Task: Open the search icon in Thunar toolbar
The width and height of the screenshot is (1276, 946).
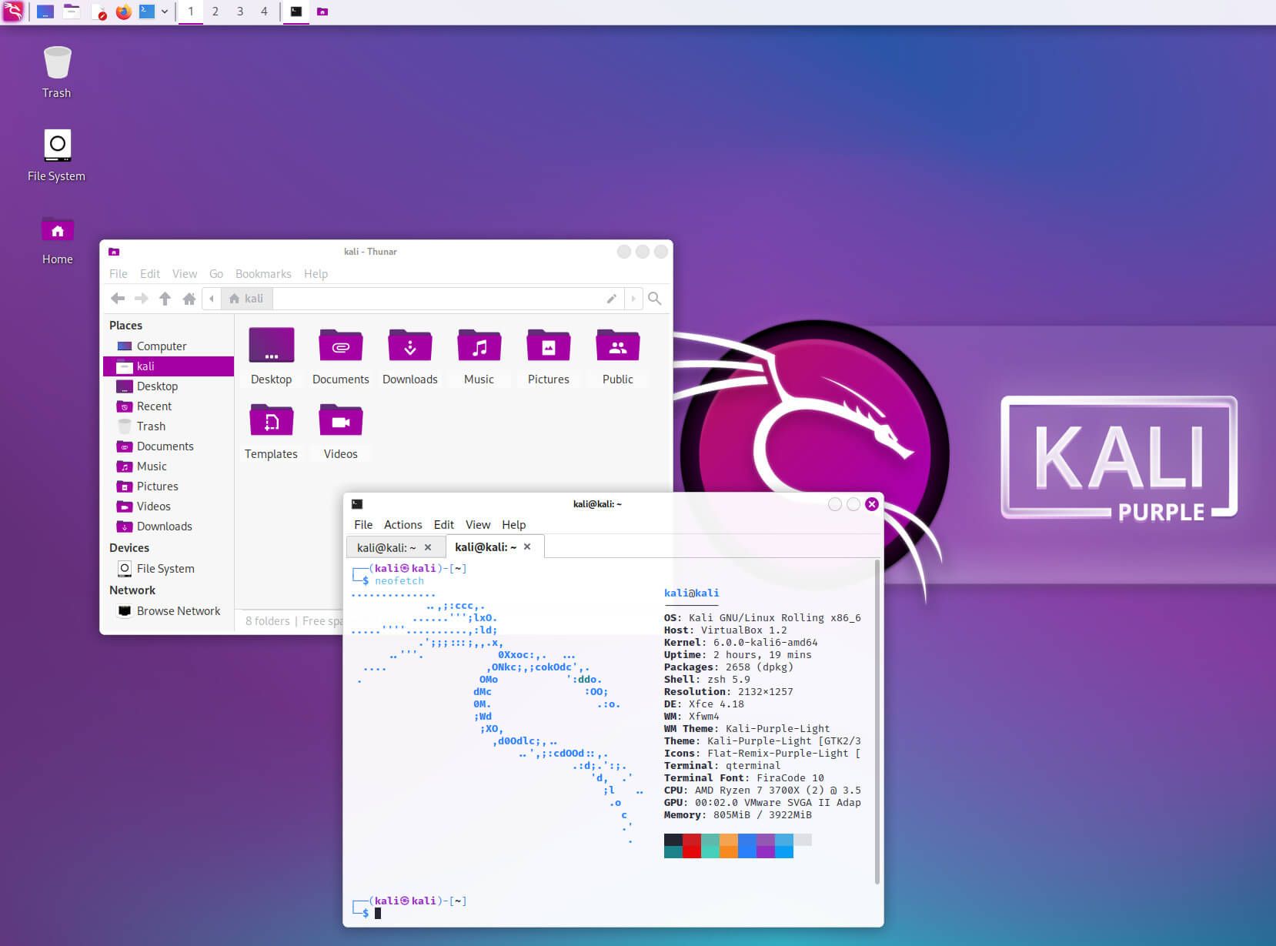Action: 654,298
